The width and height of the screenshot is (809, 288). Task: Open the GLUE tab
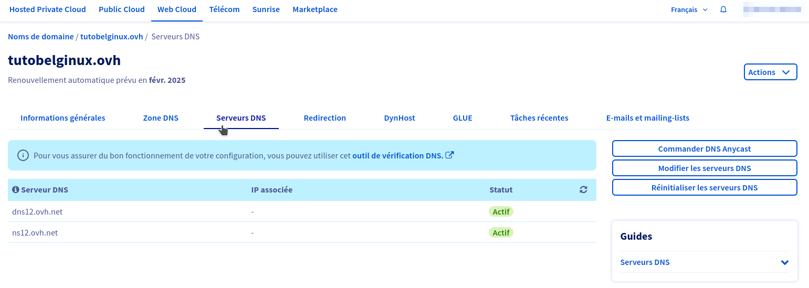(463, 118)
